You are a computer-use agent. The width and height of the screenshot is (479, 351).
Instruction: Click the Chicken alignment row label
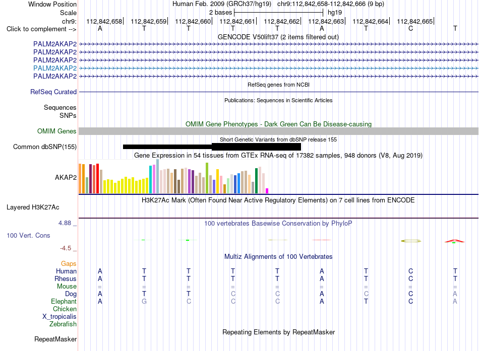coord(65,309)
